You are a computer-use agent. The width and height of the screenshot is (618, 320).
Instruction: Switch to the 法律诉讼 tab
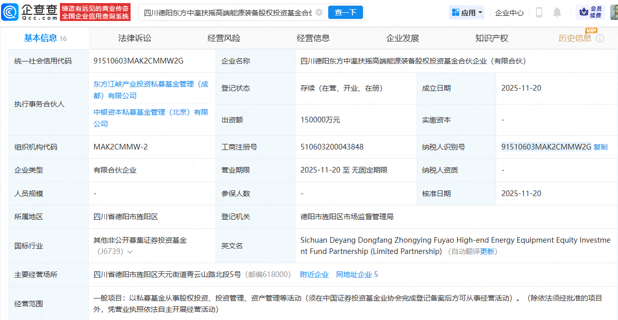point(135,38)
